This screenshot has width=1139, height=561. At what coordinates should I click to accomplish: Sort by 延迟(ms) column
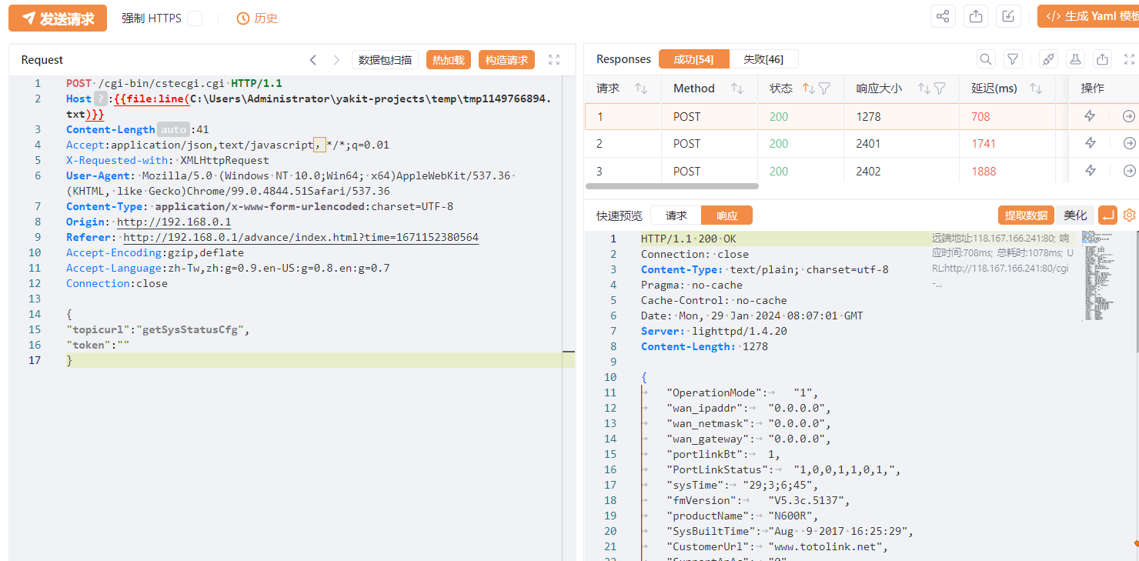[x=1036, y=88]
